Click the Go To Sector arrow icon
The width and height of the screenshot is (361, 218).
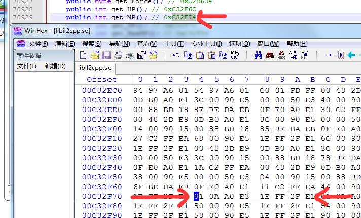(340, 55)
